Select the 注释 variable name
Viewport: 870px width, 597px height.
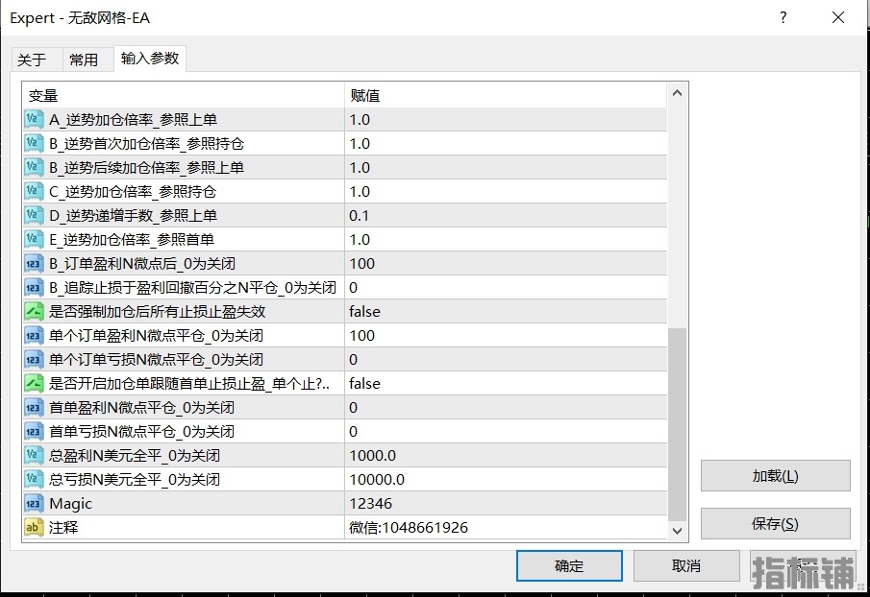(x=63, y=528)
